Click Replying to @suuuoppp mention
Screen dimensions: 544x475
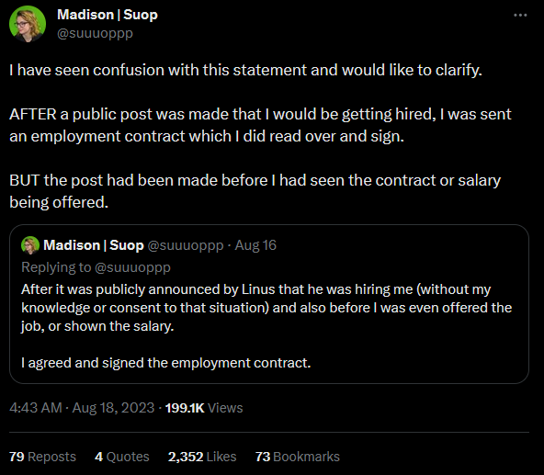132,267
